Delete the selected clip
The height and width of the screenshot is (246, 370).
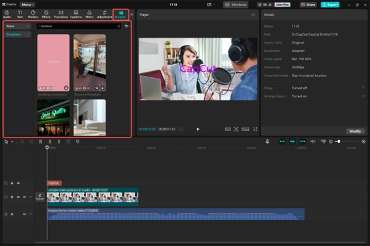pyautogui.click(x=68, y=141)
